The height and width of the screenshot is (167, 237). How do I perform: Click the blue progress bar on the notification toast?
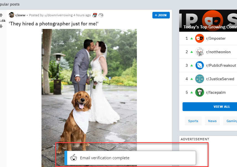tap(66, 158)
